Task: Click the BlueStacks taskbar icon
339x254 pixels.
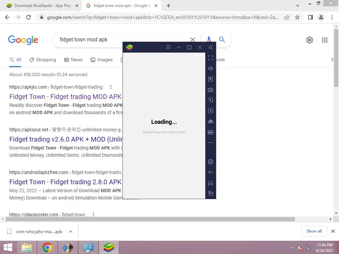Action: pos(109,247)
